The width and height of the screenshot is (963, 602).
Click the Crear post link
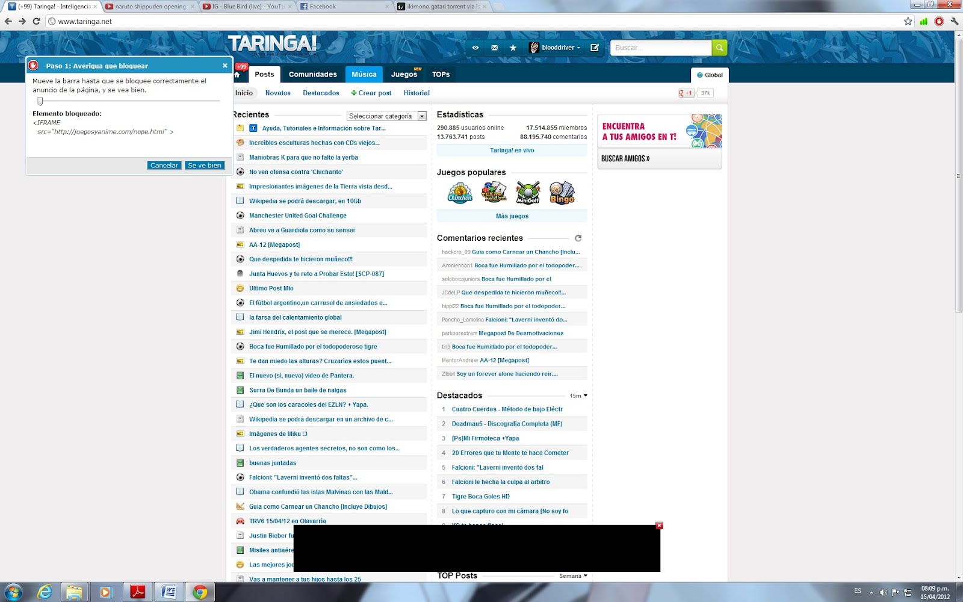371,93
